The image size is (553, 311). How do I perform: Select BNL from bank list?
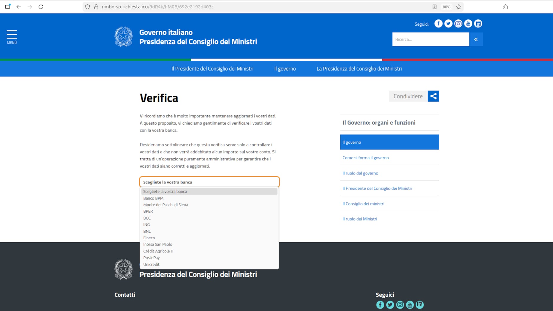coord(209,231)
